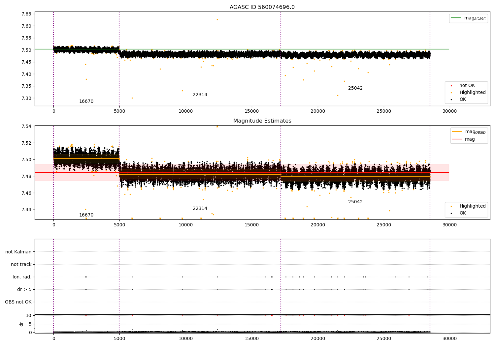The image size is (495, 346).
Task: Click the "30000" x-tick under the top plot
Action: [449, 111]
